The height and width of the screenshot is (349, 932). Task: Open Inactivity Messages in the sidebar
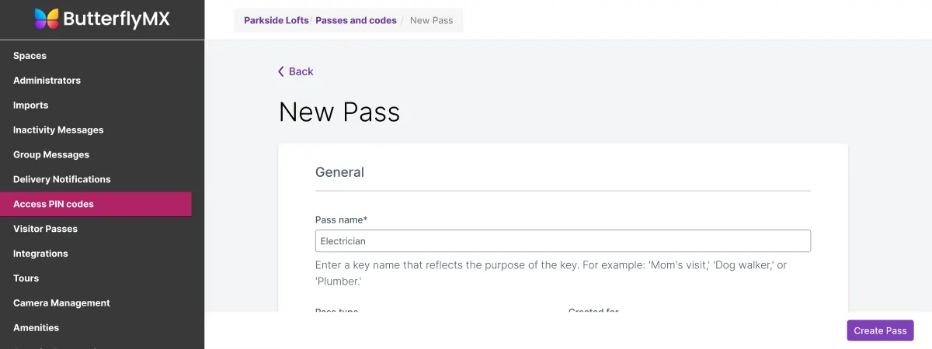pos(58,130)
